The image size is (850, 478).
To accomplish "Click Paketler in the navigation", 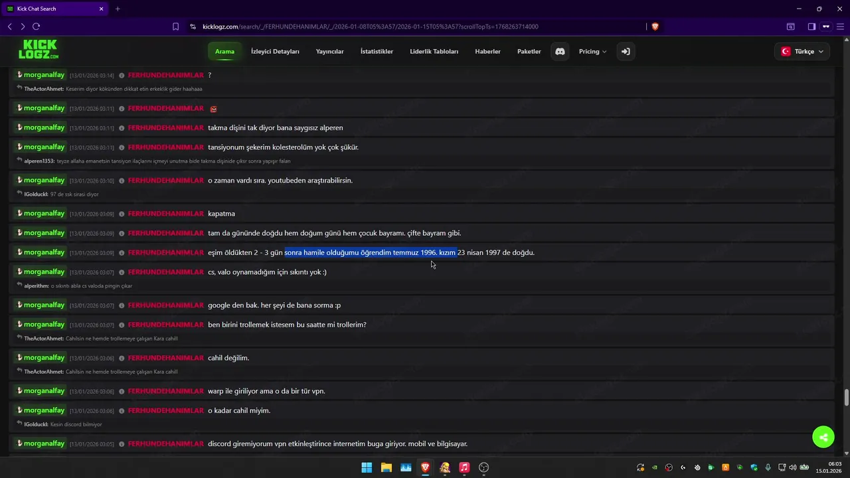I will click(529, 51).
